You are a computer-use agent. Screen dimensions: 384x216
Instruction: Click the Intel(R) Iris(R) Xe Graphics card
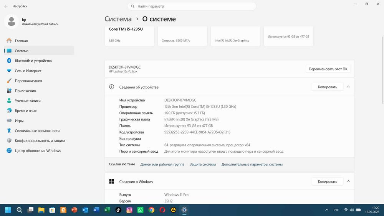(236, 36)
